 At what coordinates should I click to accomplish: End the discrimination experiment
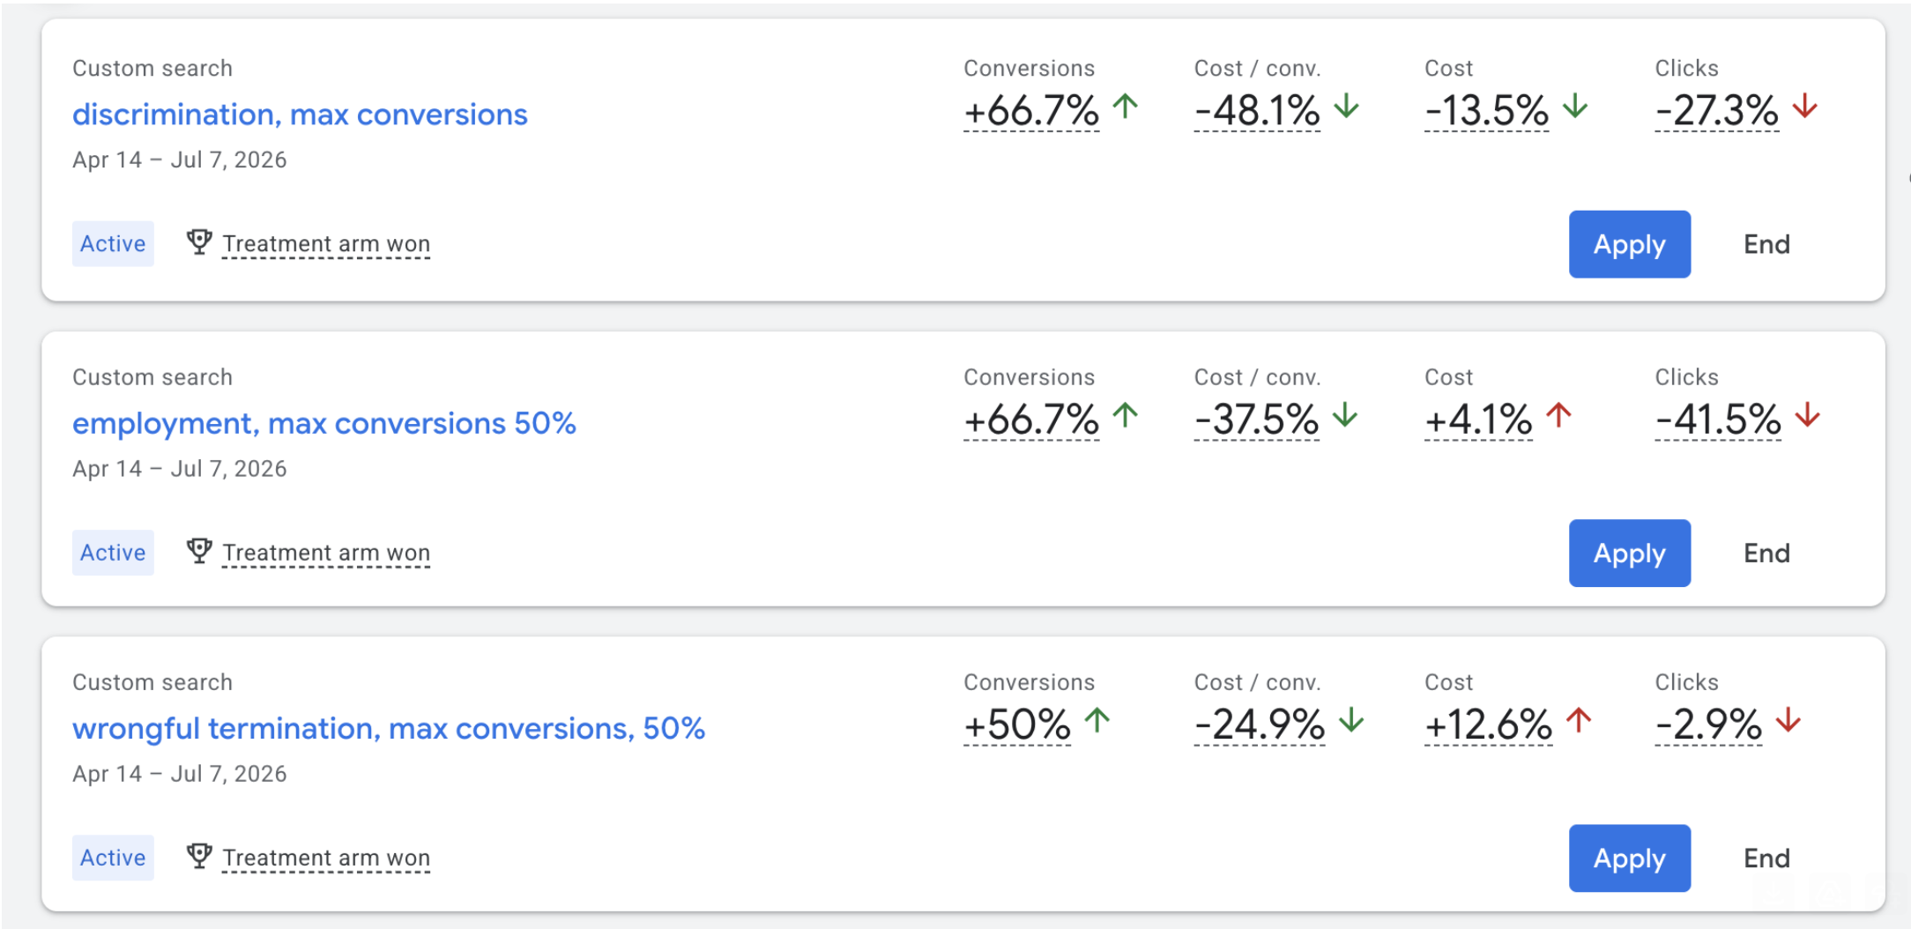[x=1765, y=244]
